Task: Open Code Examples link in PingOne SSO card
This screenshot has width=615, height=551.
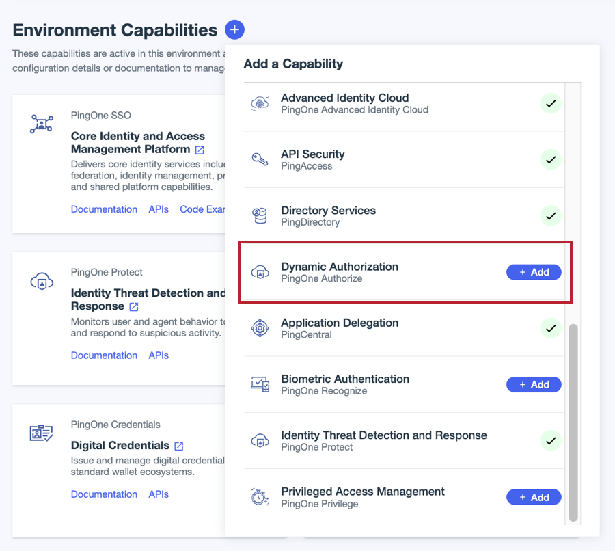Action: click(202, 209)
